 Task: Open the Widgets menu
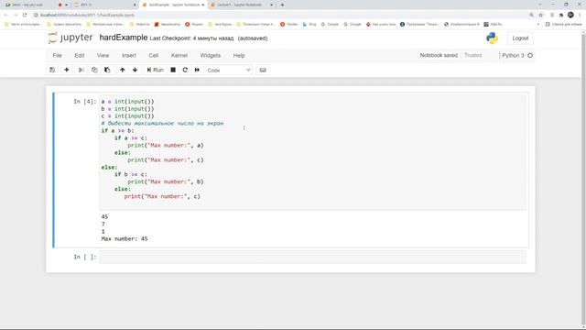coord(210,55)
